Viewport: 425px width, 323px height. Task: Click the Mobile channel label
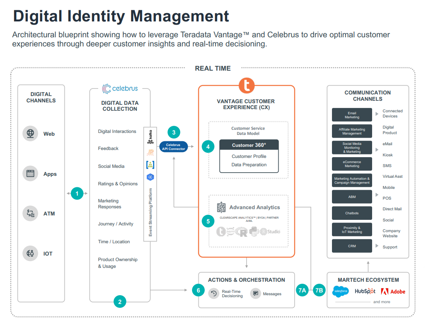point(388,187)
